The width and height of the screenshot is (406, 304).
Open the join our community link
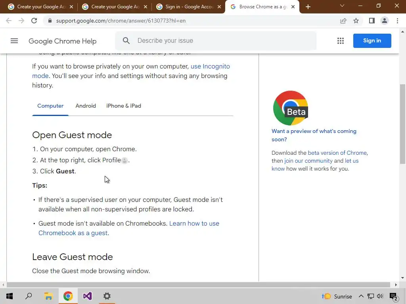308,161
